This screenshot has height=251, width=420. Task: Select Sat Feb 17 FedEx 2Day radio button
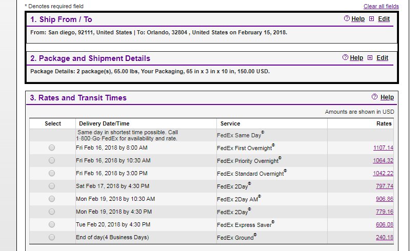coord(52,186)
